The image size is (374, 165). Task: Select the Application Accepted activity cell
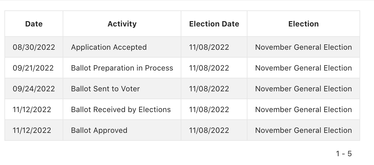click(109, 47)
